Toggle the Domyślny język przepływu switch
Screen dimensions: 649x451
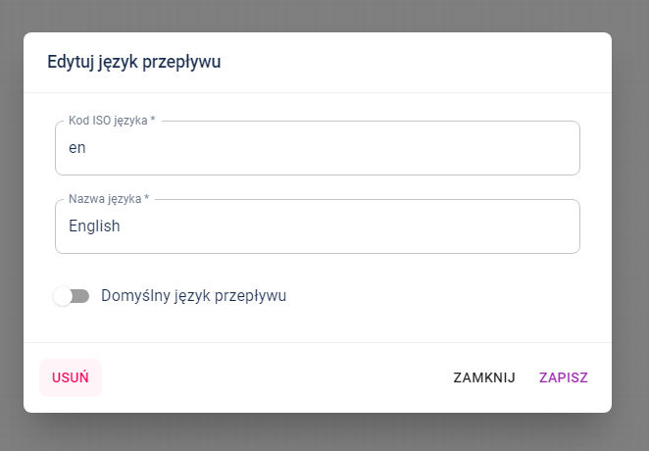click(72, 296)
